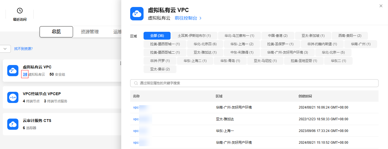Click the 区域 table column header
The width and height of the screenshot is (388, 149).
click(x=219, y=96)
